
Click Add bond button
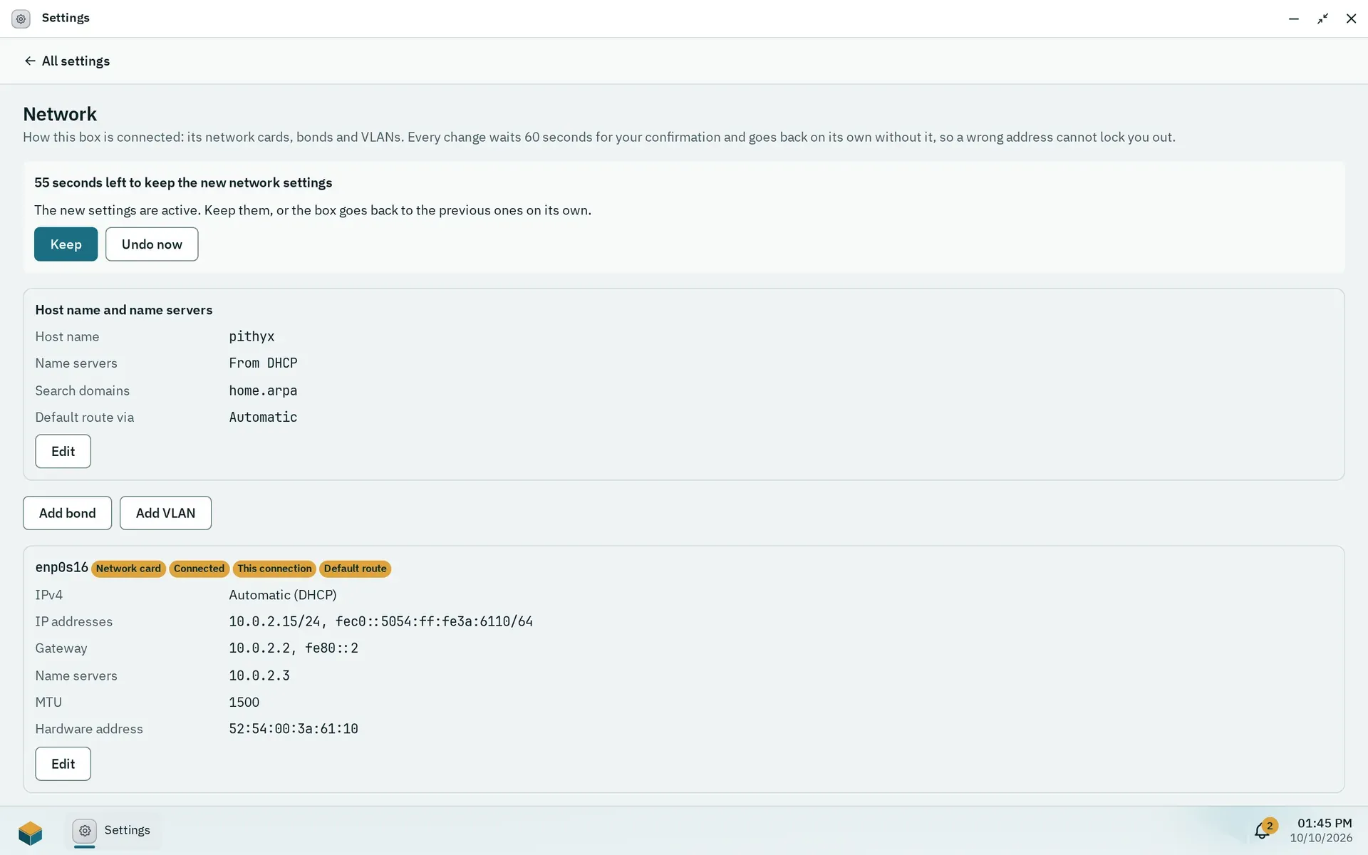67,513
